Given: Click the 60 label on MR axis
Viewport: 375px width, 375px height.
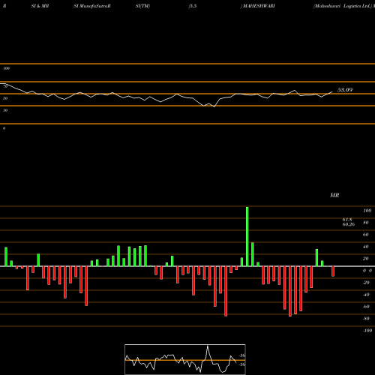Looking at the screenshot, I should [x=366, y=235].
